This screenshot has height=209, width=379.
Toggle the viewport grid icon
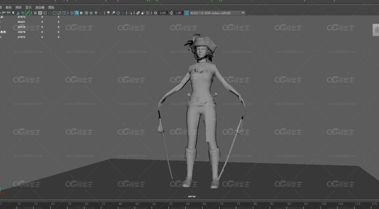[35, 13]
